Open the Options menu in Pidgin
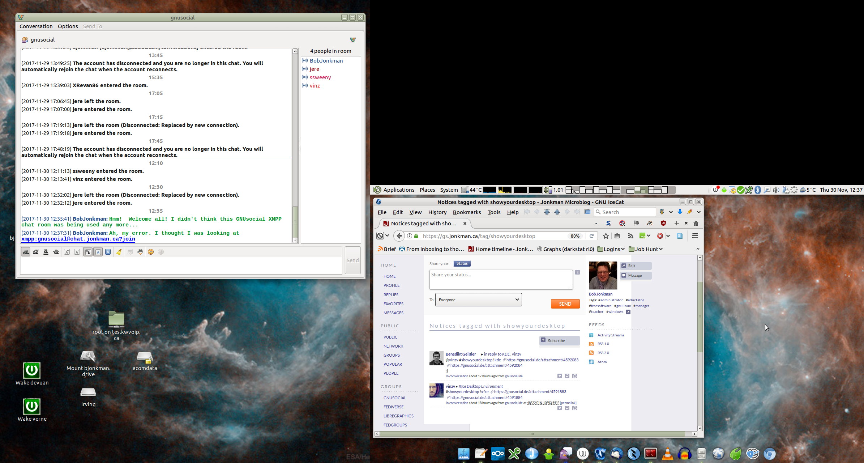The image size is (864, 463). pyautogui.click(x=68, y=26)
